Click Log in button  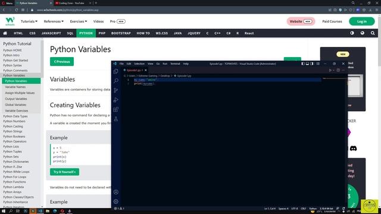coord(361,21)
